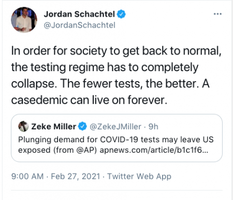Click Jordan Schachtel's profile picture
Image resolution: width=233 pixels, height=200 pixels.
click(x=24, y=20)
